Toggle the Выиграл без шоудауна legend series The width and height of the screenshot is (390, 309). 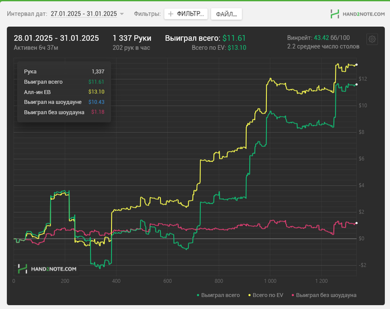click(x=324, y=295)
